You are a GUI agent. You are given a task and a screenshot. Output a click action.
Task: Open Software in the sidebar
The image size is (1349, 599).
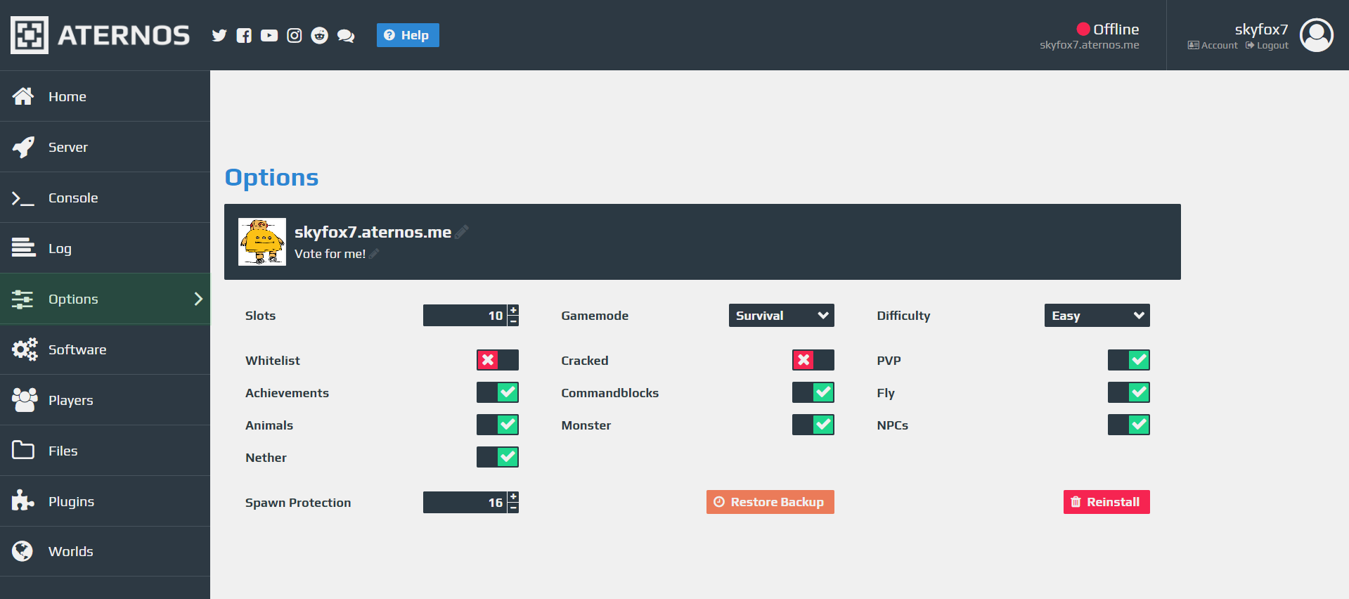pos(105,349)
